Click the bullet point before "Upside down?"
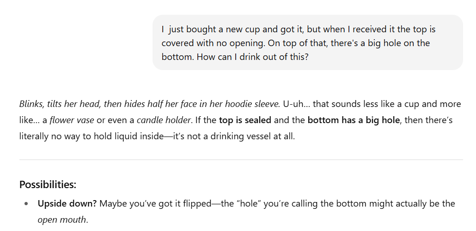The image size is (476, 231). (x=26, y=204)
